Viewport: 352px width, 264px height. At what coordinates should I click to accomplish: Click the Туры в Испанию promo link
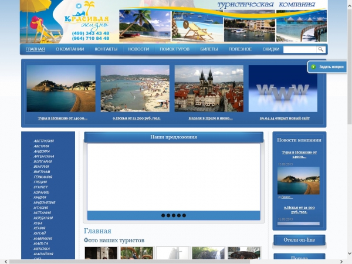pyautogui.click(x=62, y=118)
